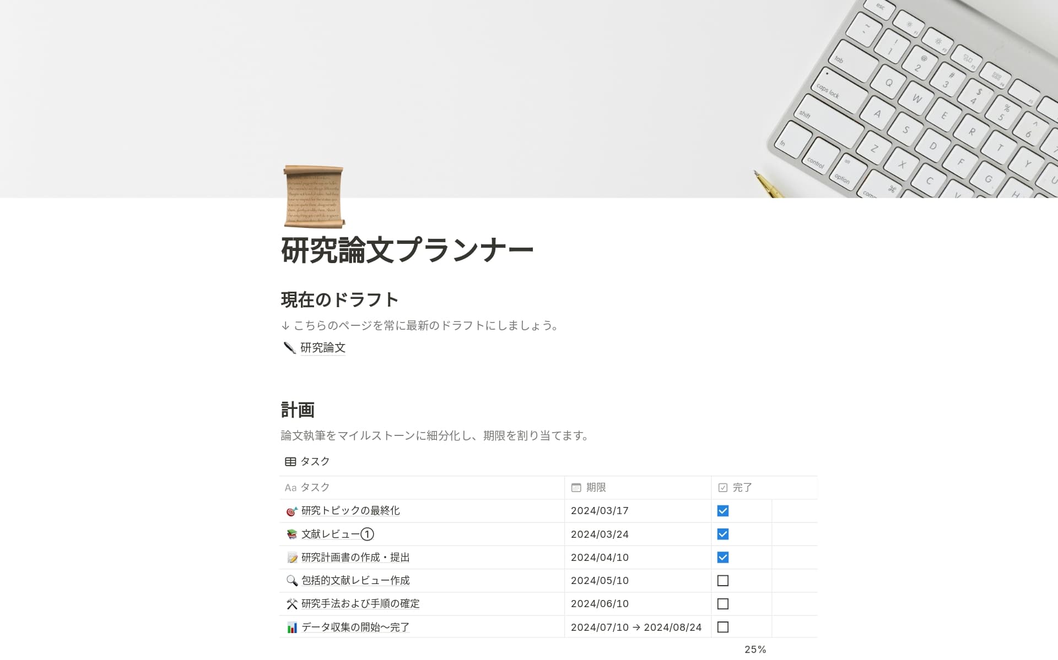The height and width of the screenshot is (660, 1058).
Task: Click the memo icon for 研究計画書の作成・提出
Action: click(x=292, y=558)
